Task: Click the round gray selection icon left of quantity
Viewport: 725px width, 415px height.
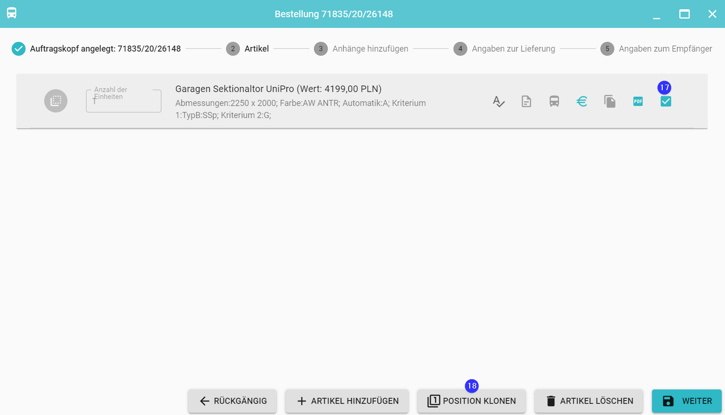Action: [x=56, y=101]
